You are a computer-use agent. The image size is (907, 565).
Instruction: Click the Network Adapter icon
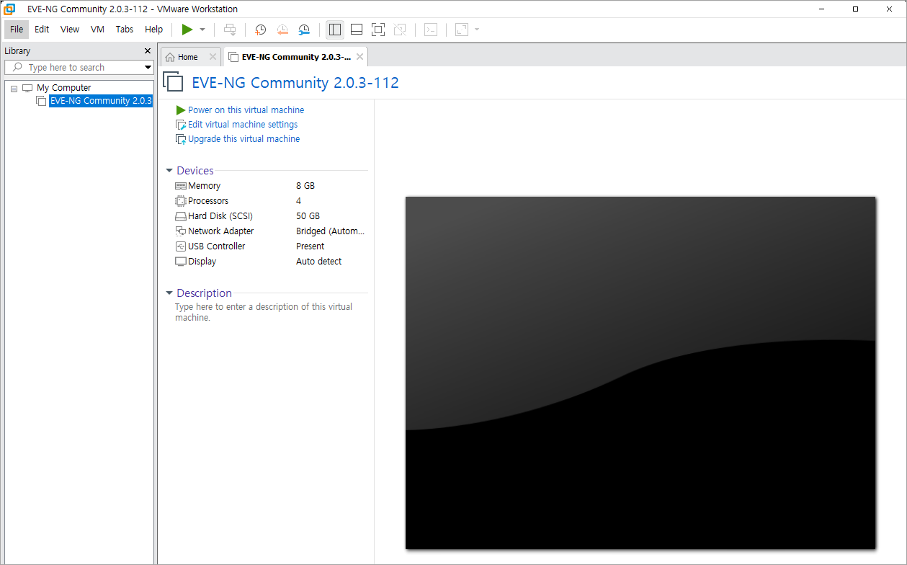[x=181, y=231]
